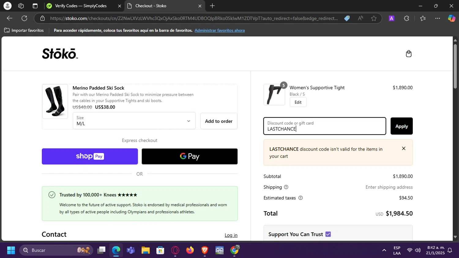
Task: Add this page to favorites star
Action: click(374, 18)
